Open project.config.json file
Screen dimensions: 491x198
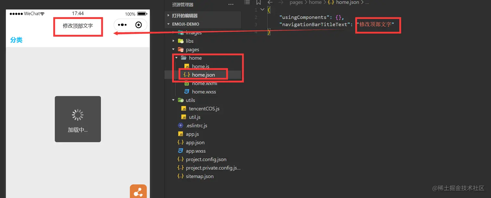click(206, 159)
